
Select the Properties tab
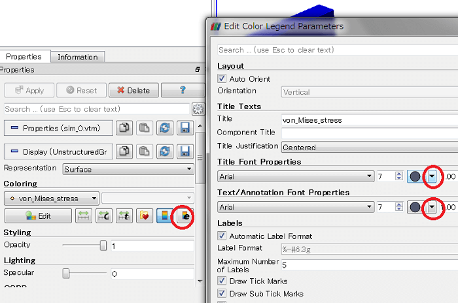coord(24,57)
